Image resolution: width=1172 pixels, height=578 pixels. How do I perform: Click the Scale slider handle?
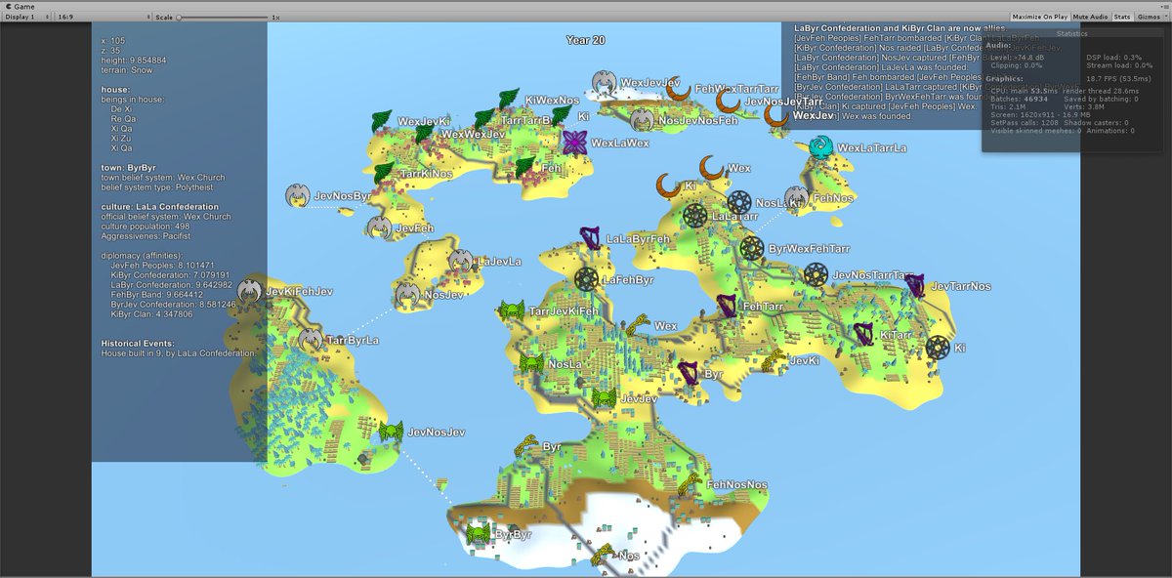181,17
